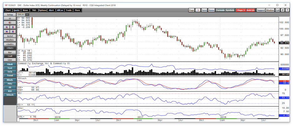Click the horizontal expand arrows icon (second row)
The height and width of the screenshot is (126, 293).
(7, 32)
